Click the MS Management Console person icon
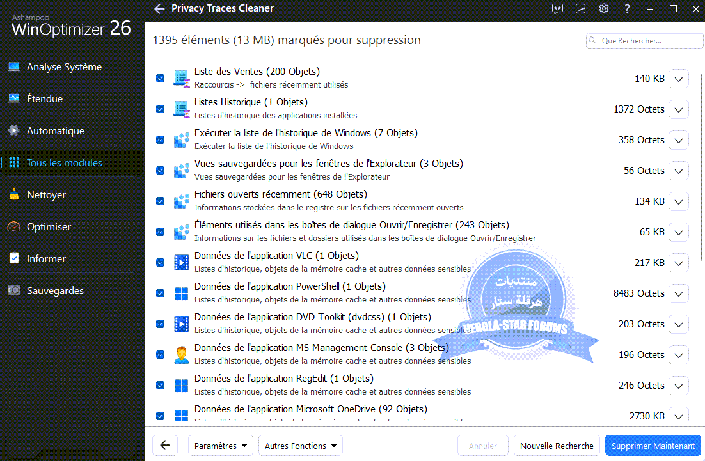The image size is (705, 461). (181, 354)
